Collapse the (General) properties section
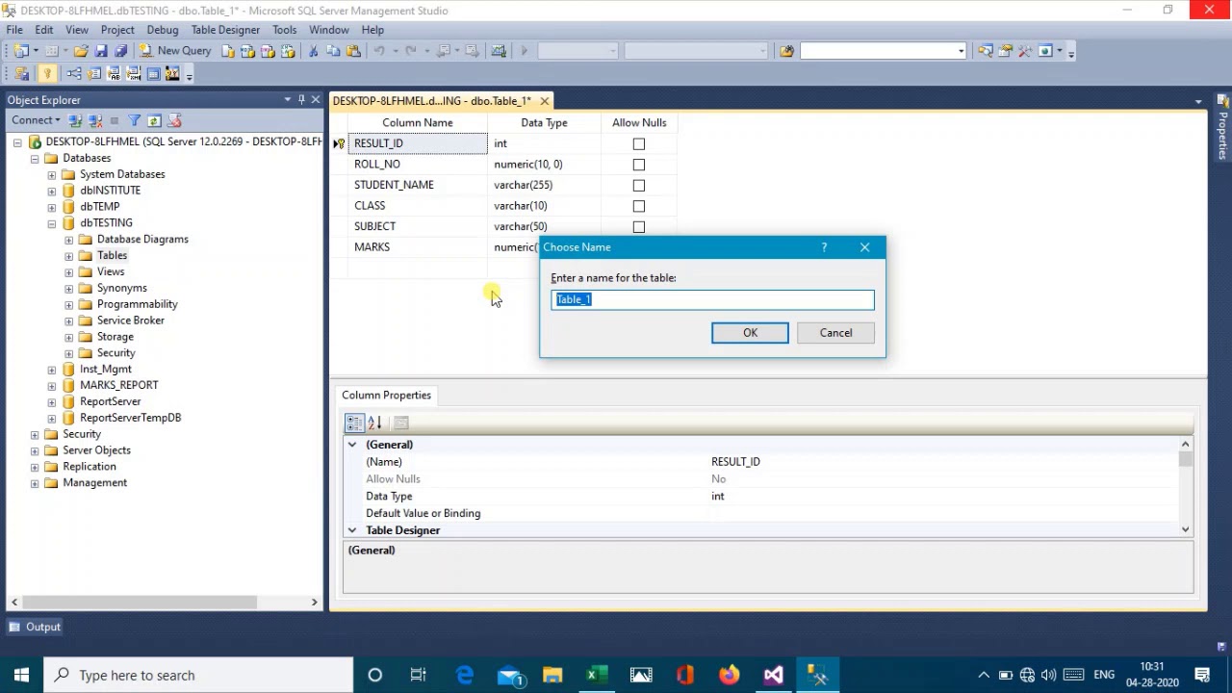The image size is (1232, 693). coord(352,445)
